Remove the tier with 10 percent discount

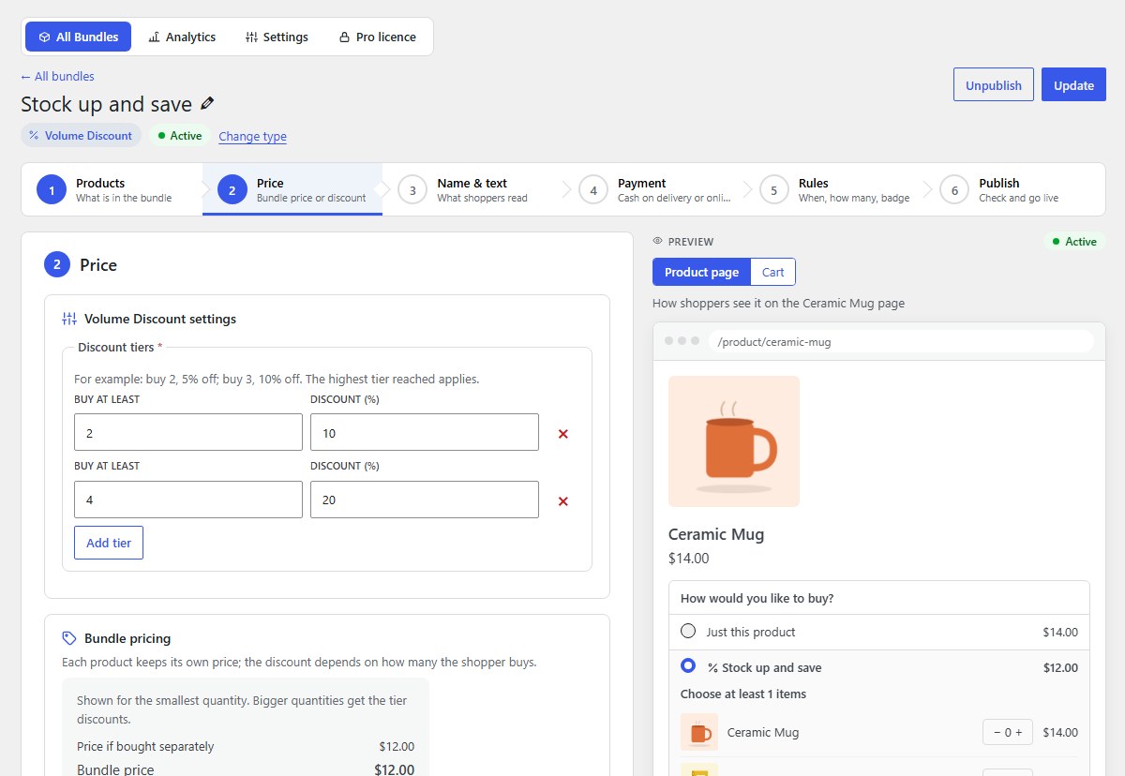coord(563,433)
